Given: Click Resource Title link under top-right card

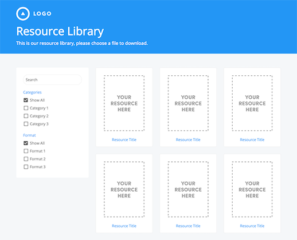Looking at the screenshot, I should point(252,140).
